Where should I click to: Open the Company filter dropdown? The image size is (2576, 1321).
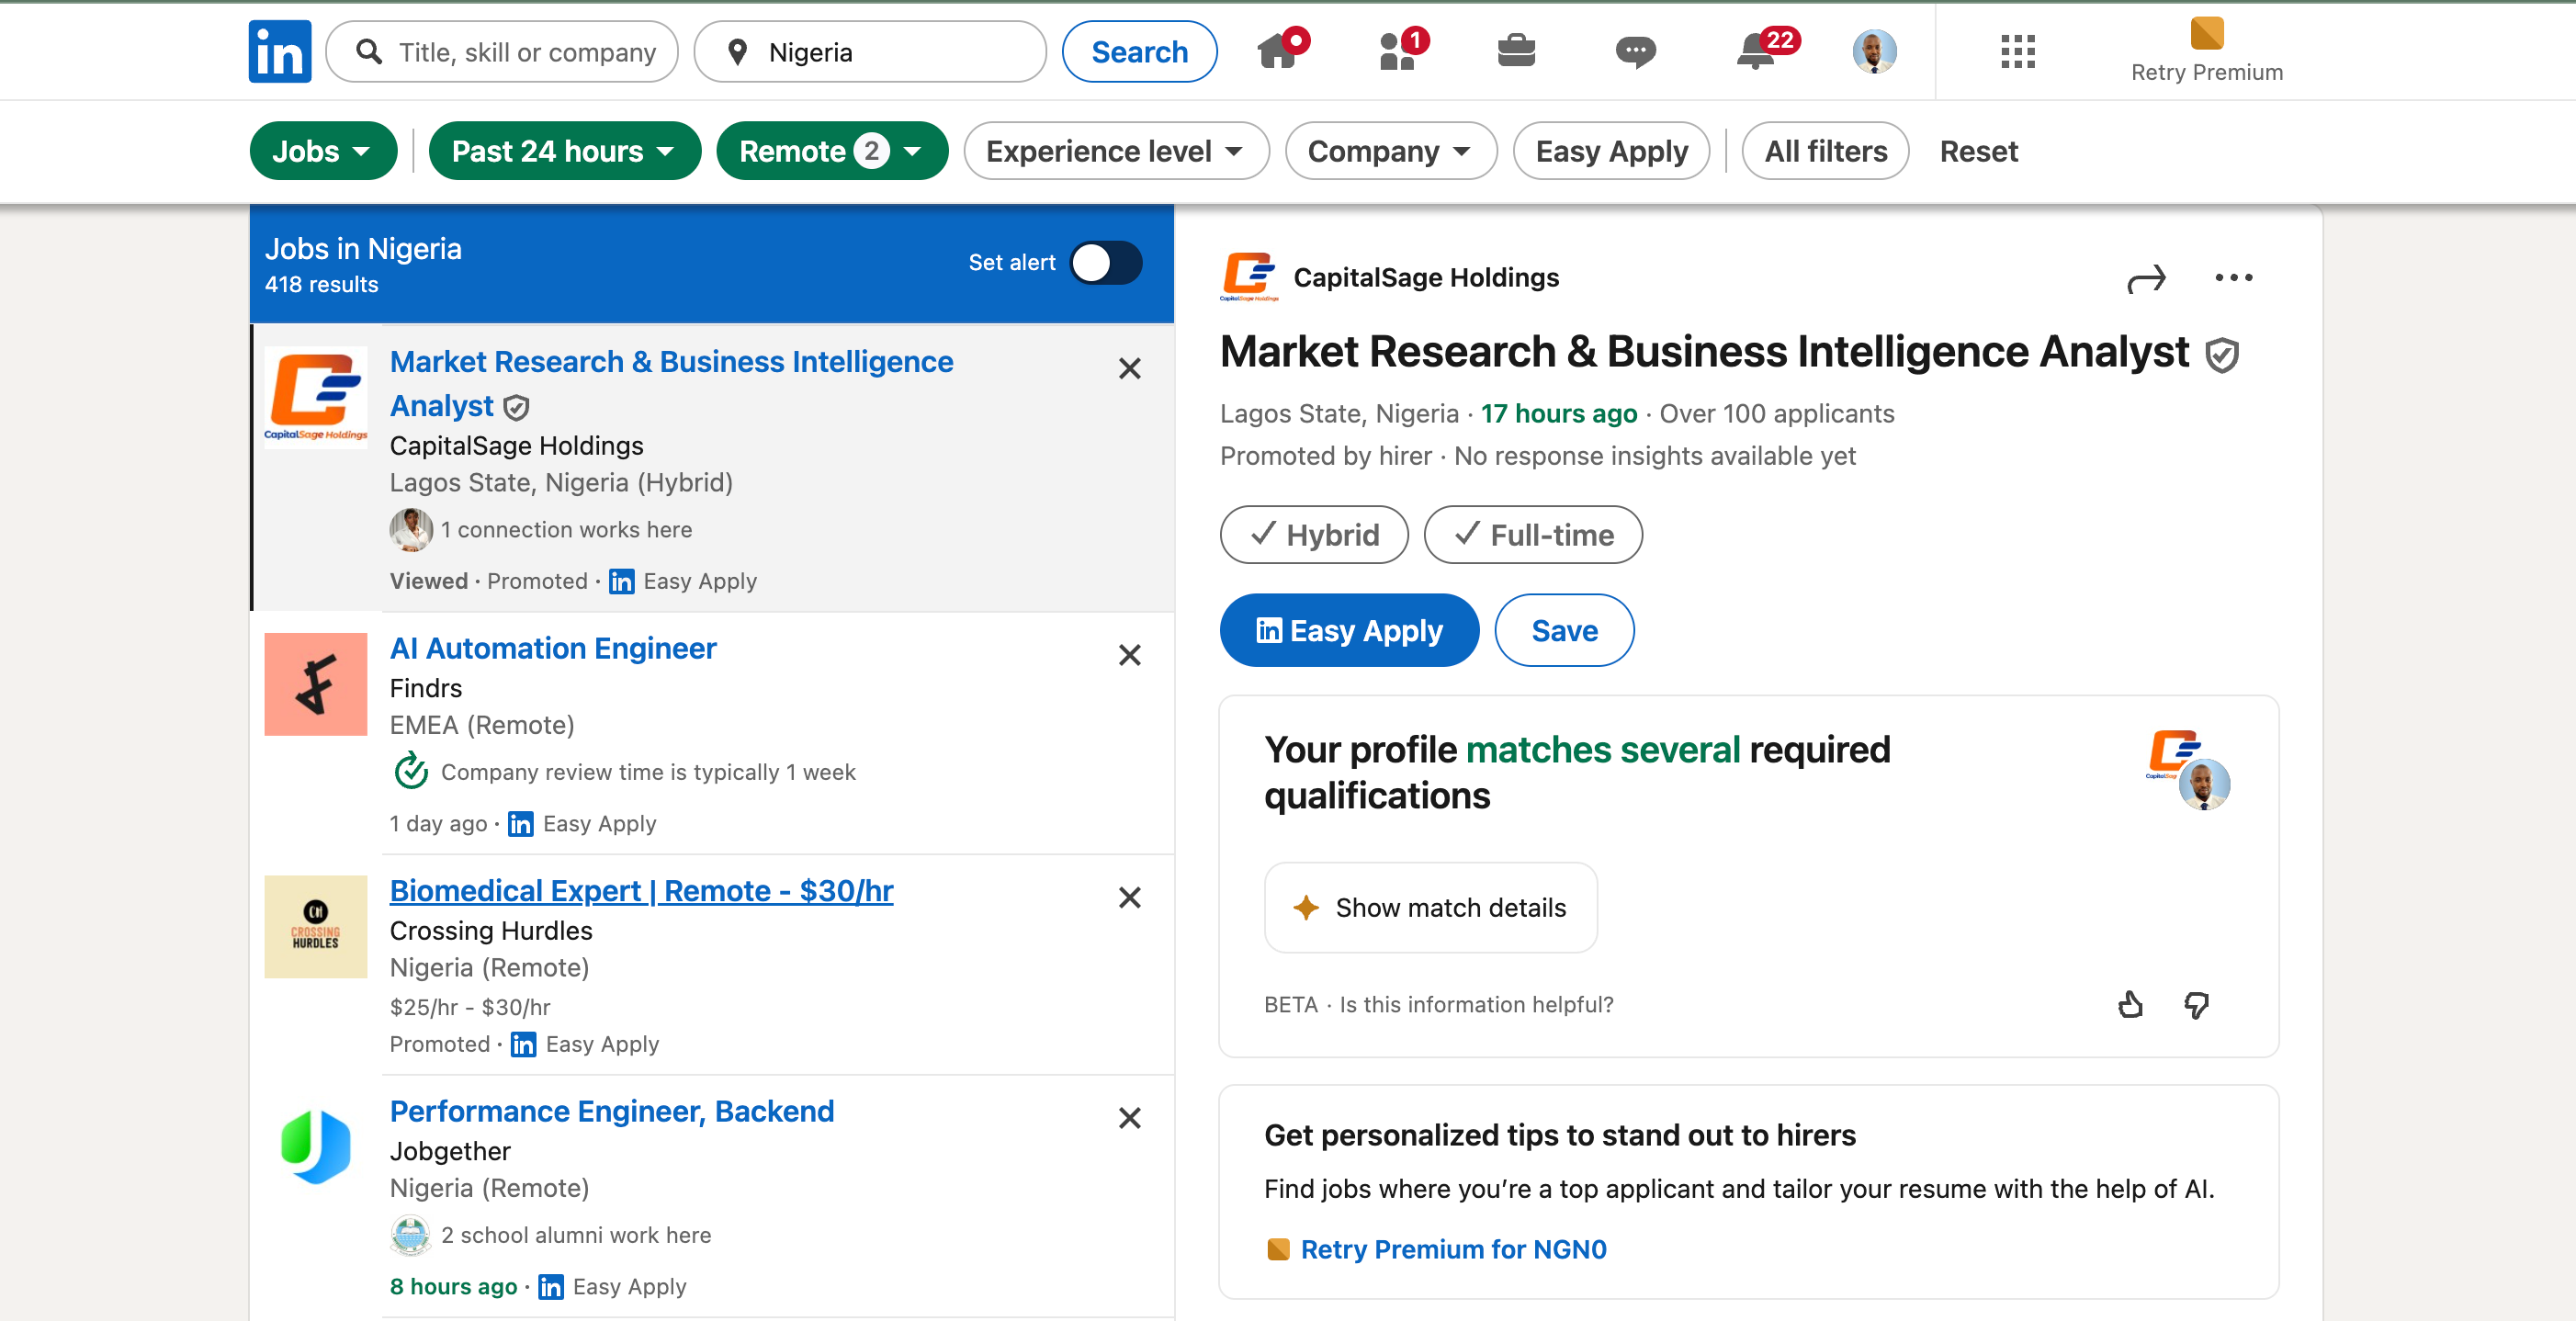point(1390,151)
